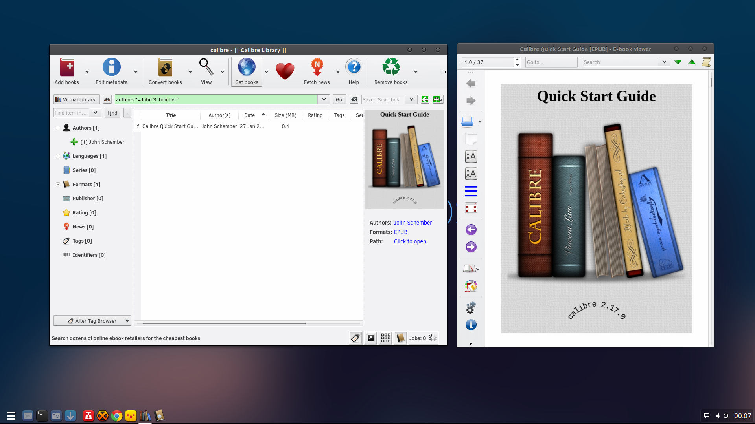Click the Go to... field in viewer
Image resolution: width=755 pixels, height=424 pixels.
(x=551, y=62)
